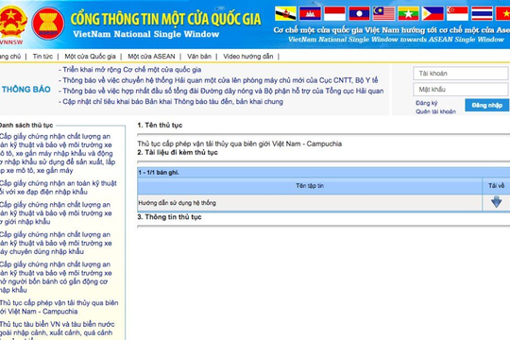
Task: Click heading 2. Tài liệu đi kèm thủ tục
Action: pos(178,152)
